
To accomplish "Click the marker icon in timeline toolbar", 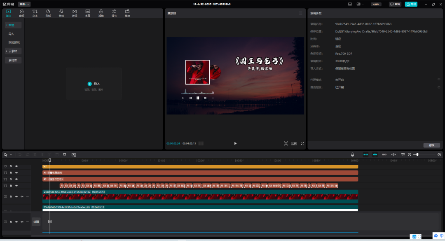I will pyautogui.click(x=64, y=154).
